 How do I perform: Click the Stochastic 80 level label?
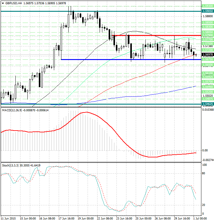[x=203, y=173]
